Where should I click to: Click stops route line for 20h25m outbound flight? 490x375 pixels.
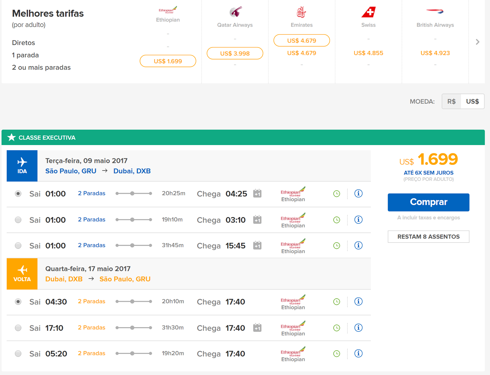[134, 193]
